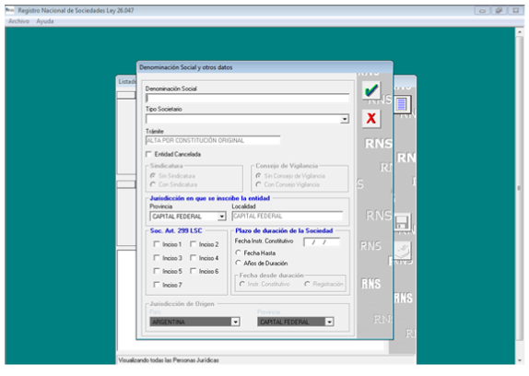
Task: Select the Años de Duración option
Action: pyautogui.click(x=238, y=263)
